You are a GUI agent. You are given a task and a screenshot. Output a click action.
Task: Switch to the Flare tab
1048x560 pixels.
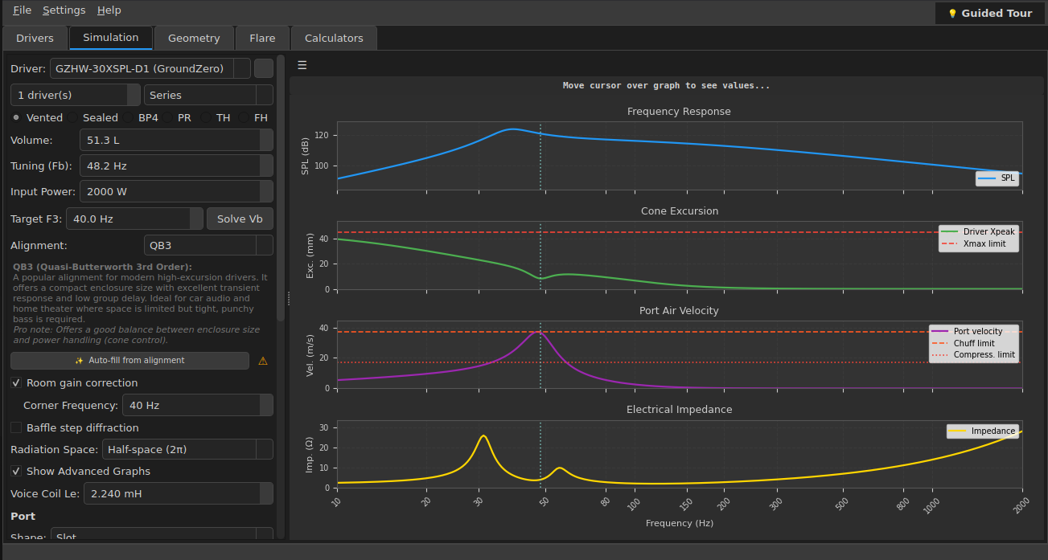pos(262,39)
